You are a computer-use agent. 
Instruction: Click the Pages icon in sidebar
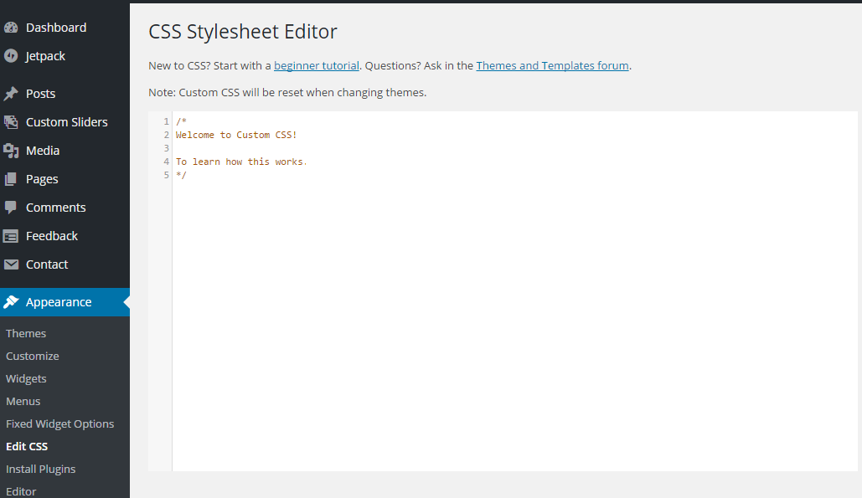(x=10, y=179)
